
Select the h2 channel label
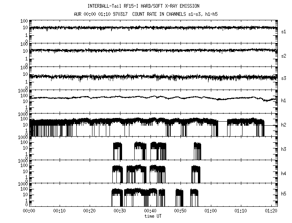point(284,124)
